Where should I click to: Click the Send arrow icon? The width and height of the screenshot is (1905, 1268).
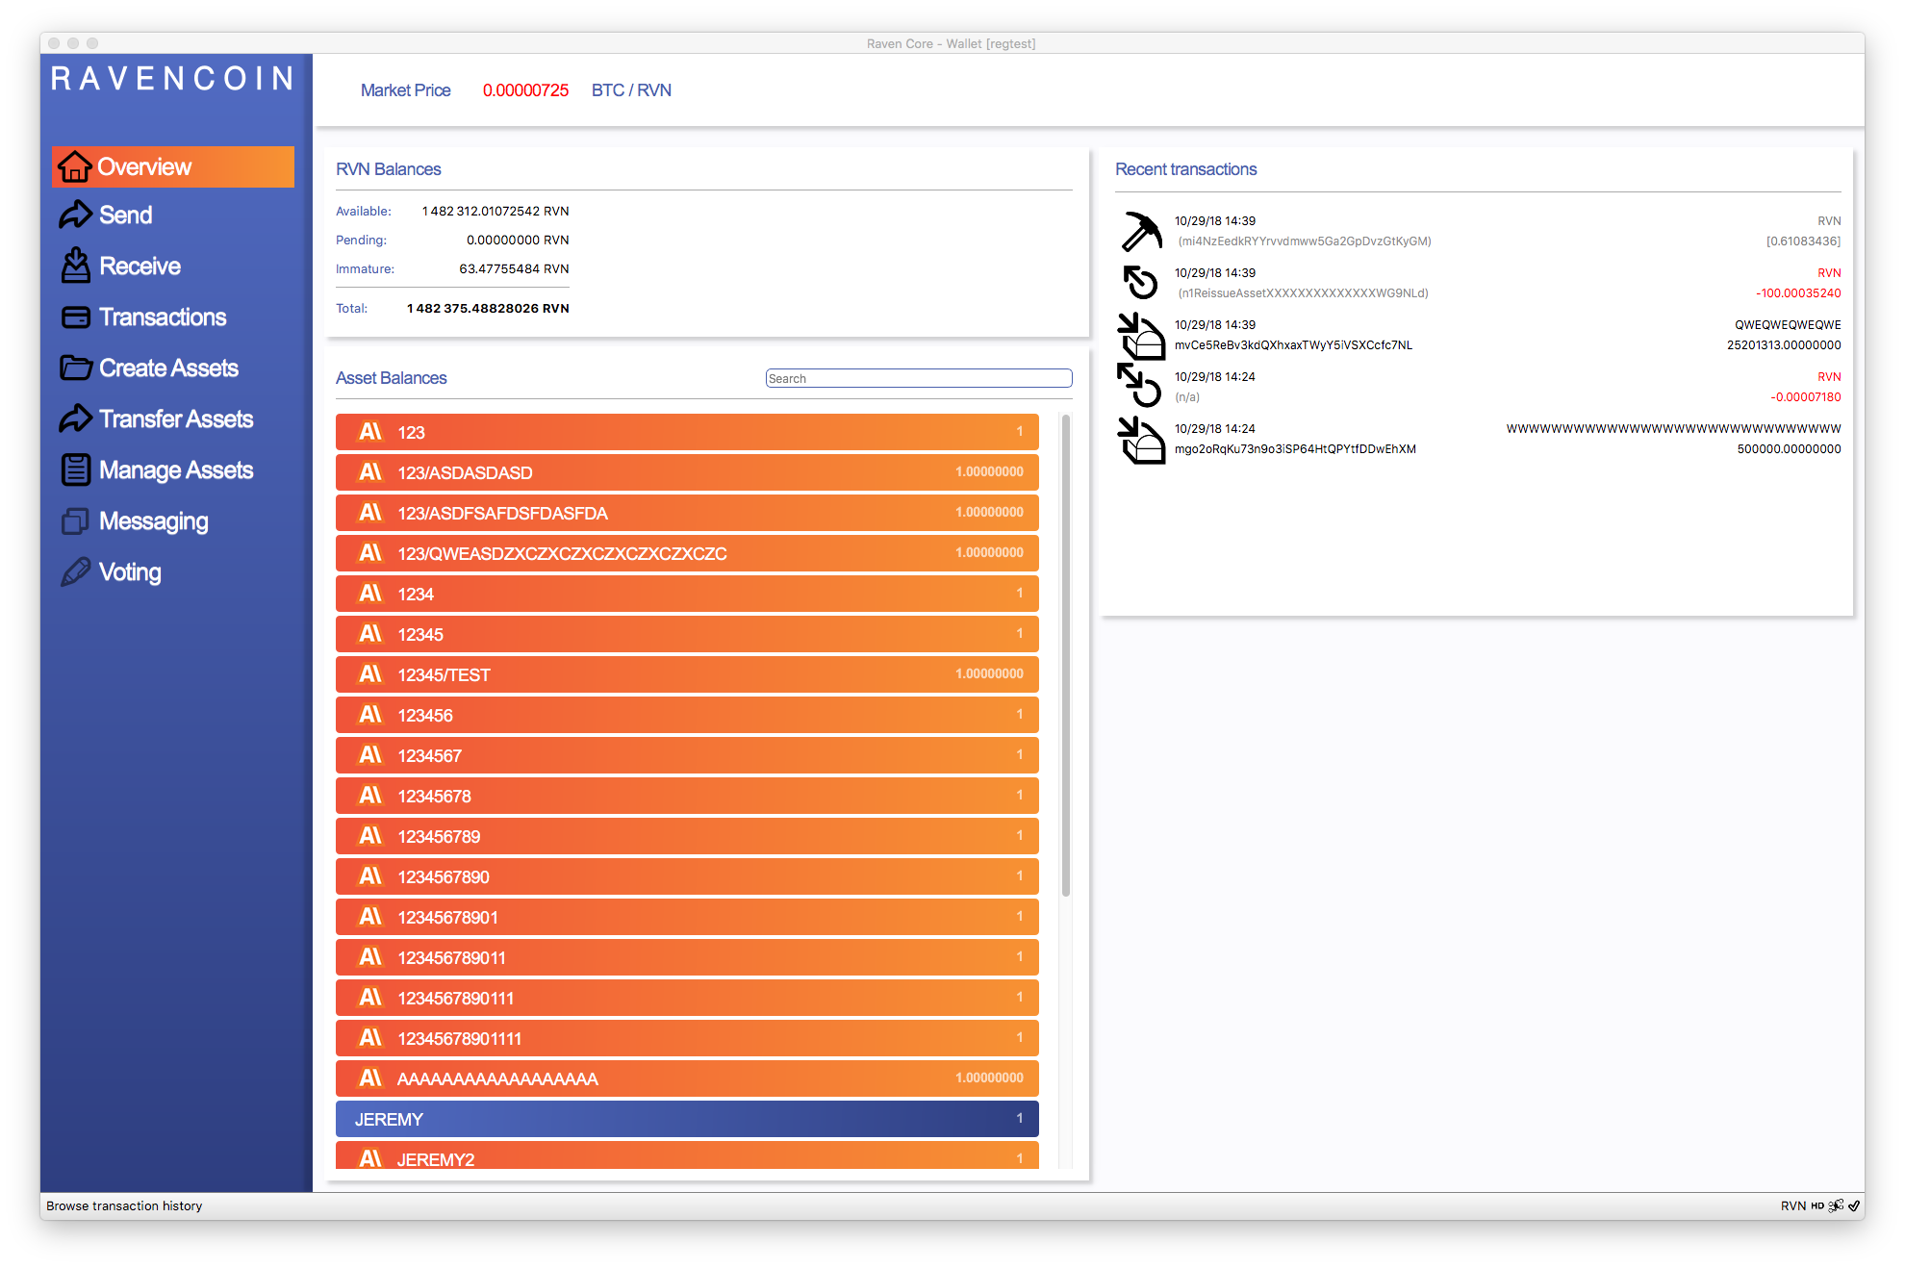[75, 215]
